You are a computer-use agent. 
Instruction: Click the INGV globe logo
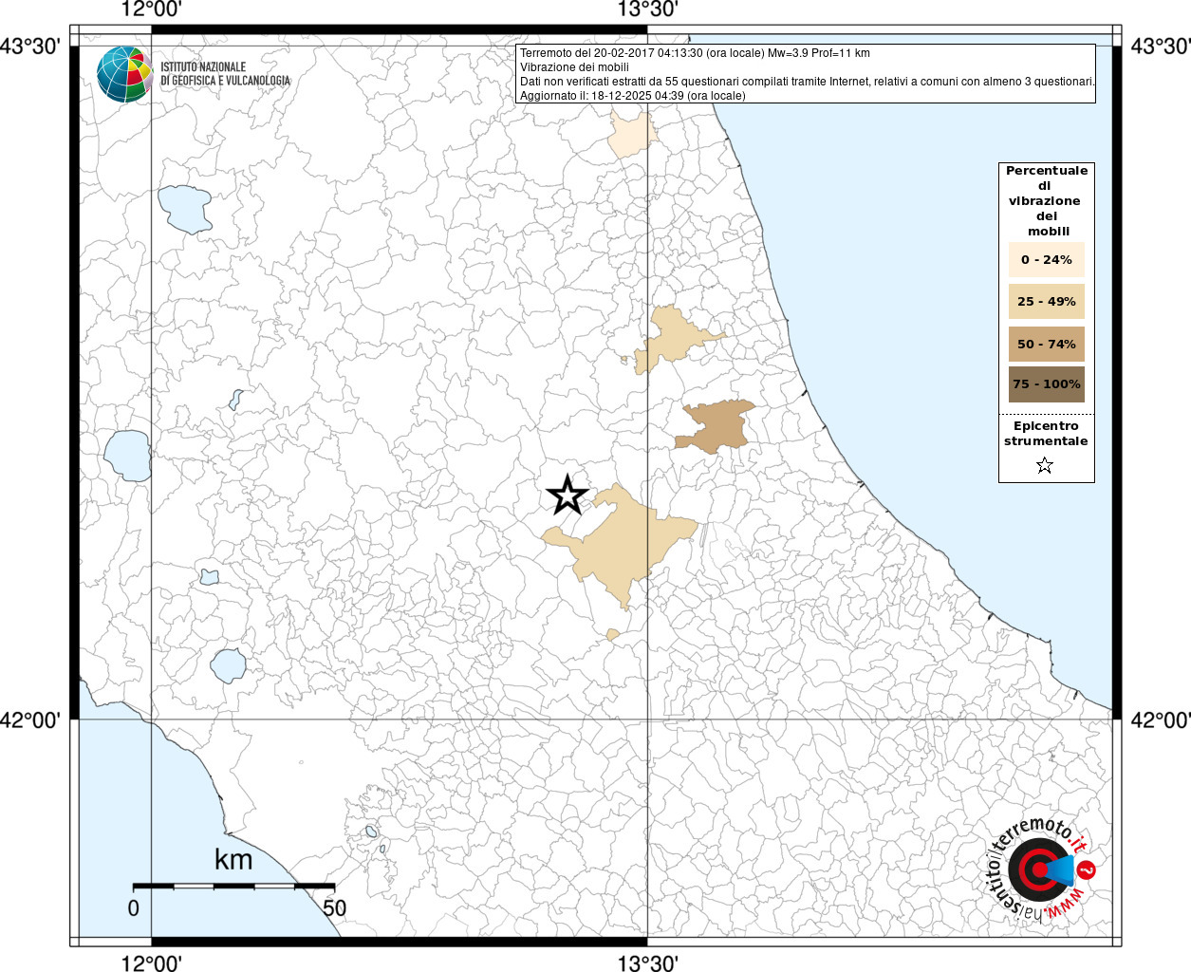tap(124, 74)
